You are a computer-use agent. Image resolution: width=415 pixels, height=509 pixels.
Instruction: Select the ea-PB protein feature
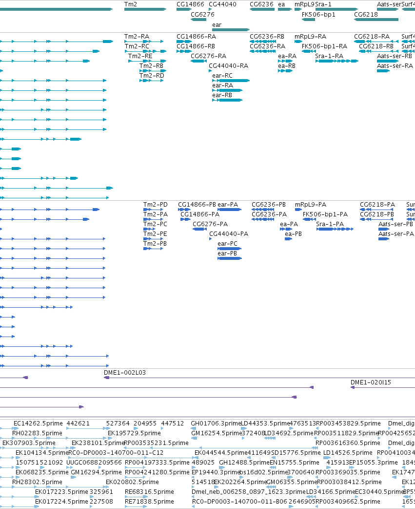tap(289, 239)
